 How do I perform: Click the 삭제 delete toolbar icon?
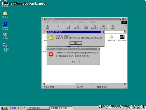pos(113,27)
